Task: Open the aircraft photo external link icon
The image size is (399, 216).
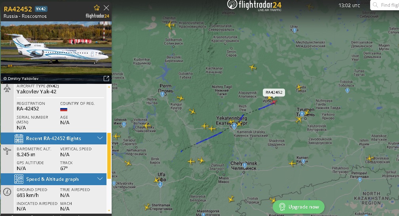Action: (106, 78)
